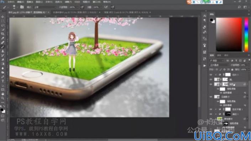Toggle pressure-for-opacity button beside opacity field
Image resolution: width=251 pixels, height=141 pixels.
click(82, 7)
